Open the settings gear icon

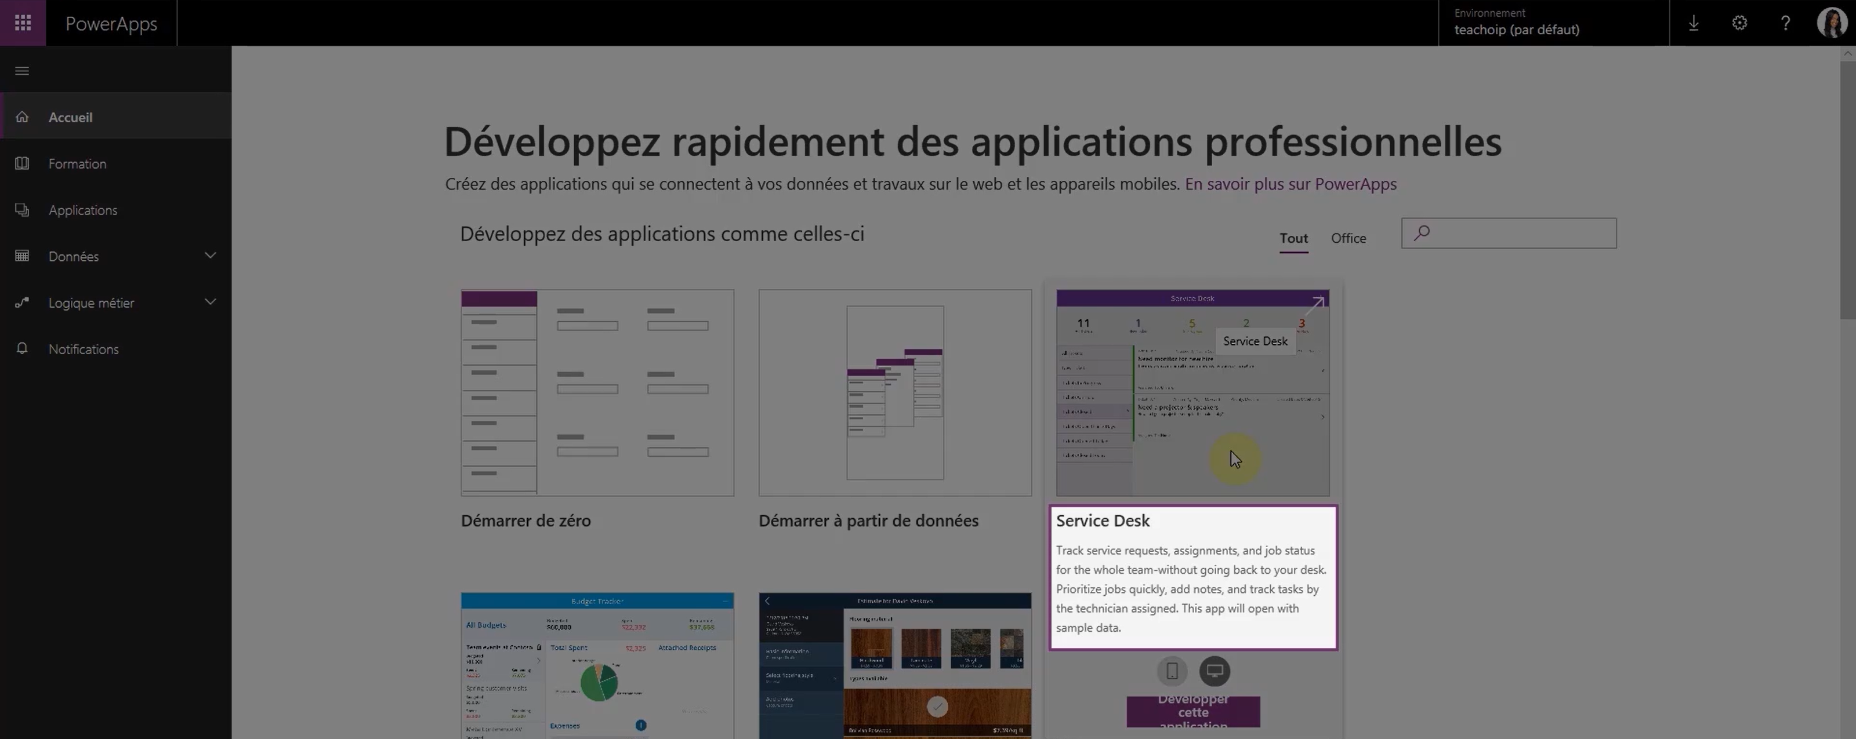point(1739,23)
